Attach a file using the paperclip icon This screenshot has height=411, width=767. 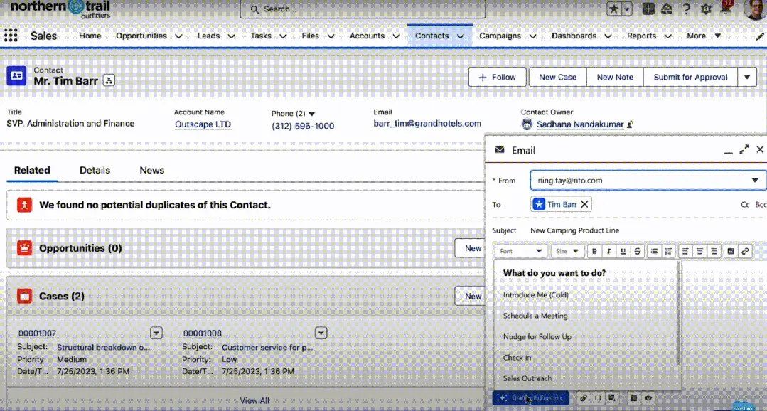(583, 398)
